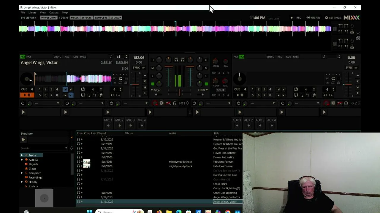Image resolution: width=380 pixels, height=213 pixels.
Task: Toggle headphone cue for right channel in mixer
Action: click(x=183, y=60)
